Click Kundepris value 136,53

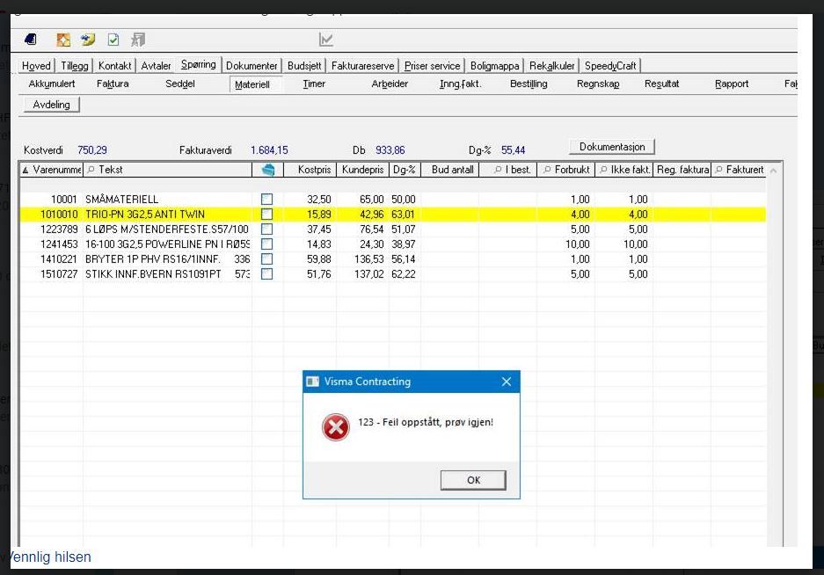point(368,259)
